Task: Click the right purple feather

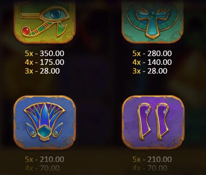Action: [x=162, y=121]
